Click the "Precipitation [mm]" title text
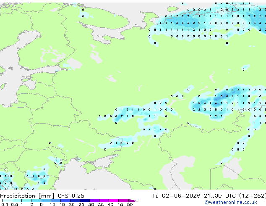 27,196
